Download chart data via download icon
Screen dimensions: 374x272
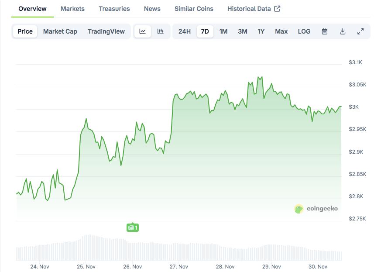342,31
